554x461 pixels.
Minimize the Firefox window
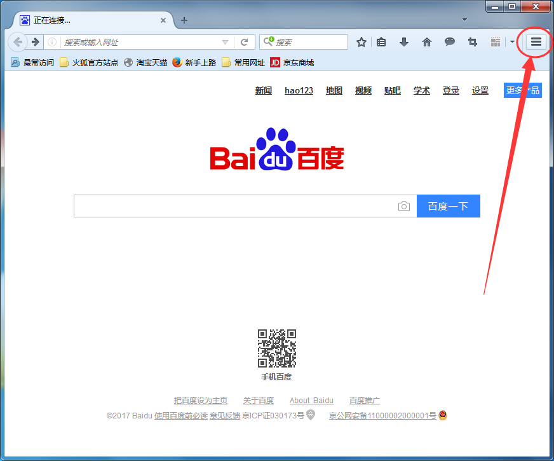pos(495,6)
